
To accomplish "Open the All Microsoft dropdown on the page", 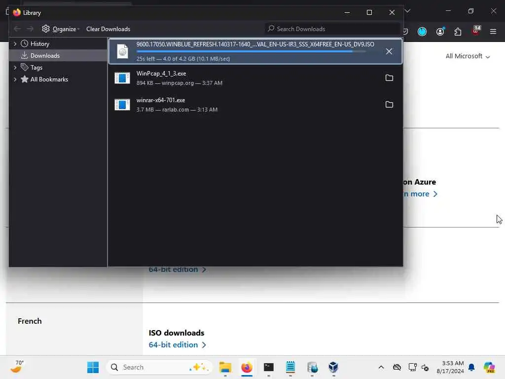I will (x=468, y=56).
